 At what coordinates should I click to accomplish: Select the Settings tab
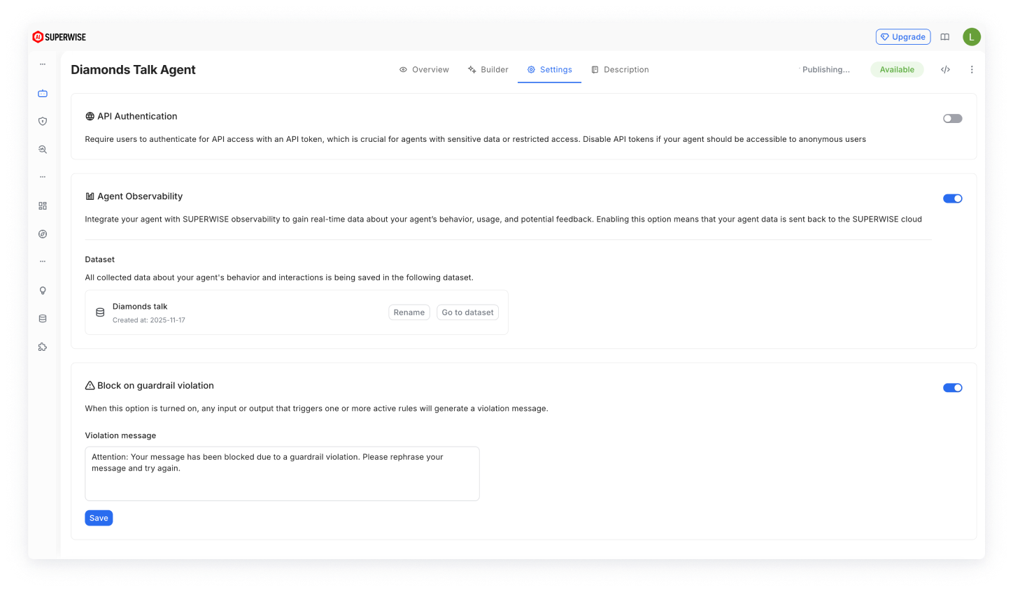click(550, 70)
